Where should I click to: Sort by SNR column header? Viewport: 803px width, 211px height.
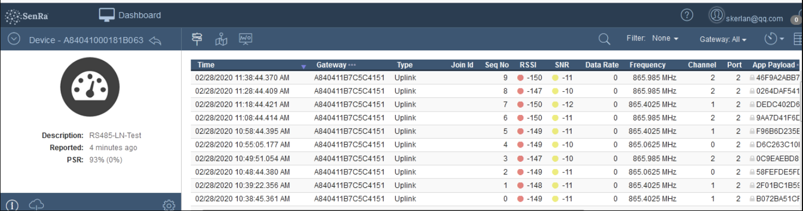[x=562, y=65]
